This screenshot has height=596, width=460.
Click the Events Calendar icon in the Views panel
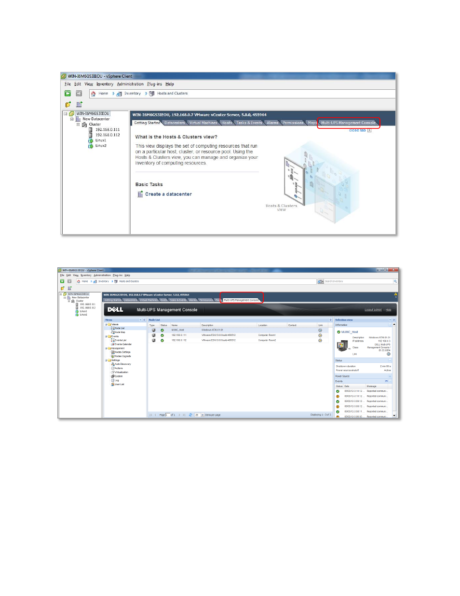[112, 344]
